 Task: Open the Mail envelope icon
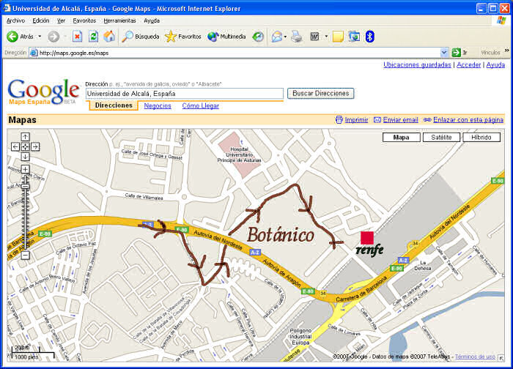coord(277,37)
